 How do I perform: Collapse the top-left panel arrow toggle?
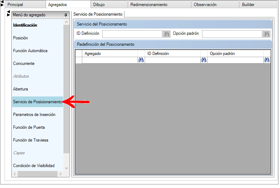(x=2, y=3)
